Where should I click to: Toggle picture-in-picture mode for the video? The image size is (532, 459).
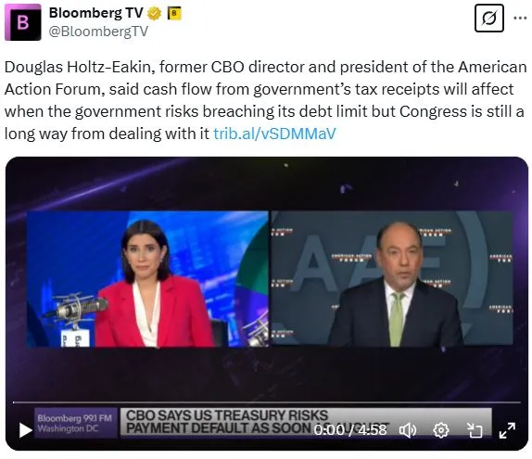475,430
